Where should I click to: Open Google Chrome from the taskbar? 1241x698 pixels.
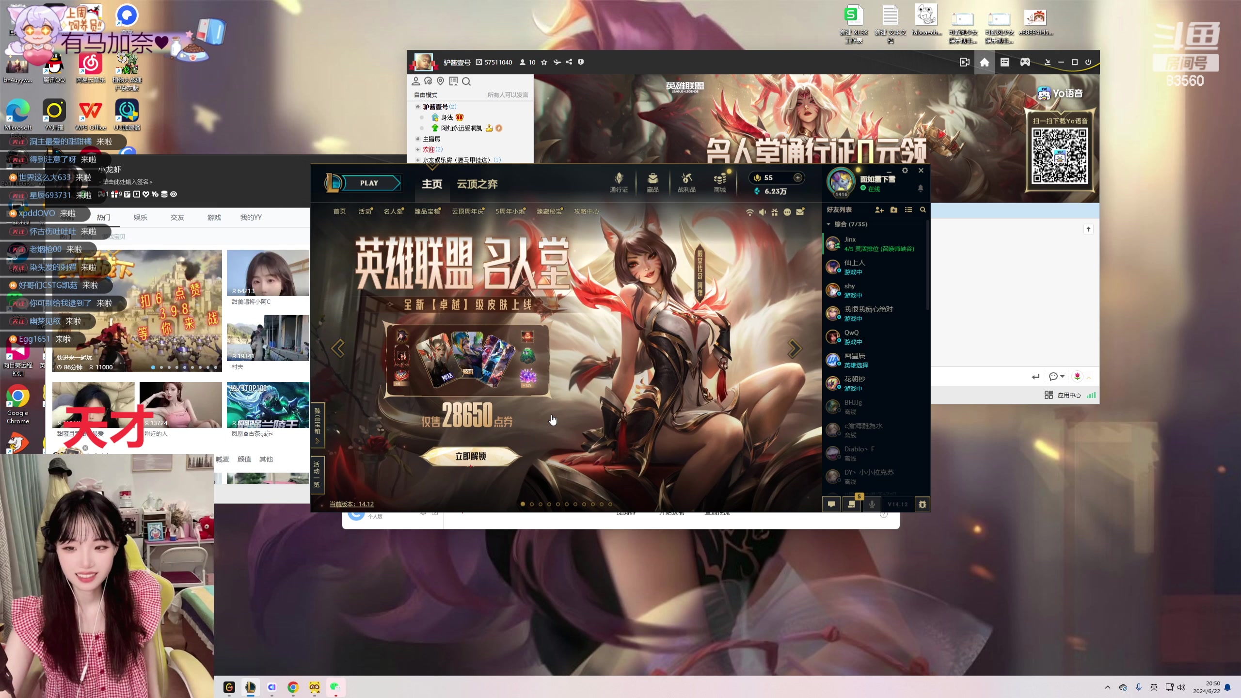pos(293,687)
